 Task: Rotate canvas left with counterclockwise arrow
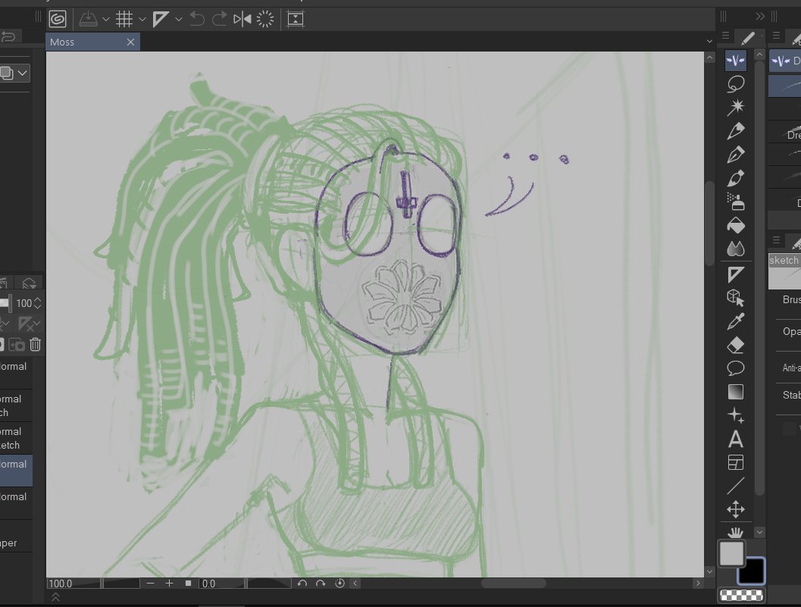[302, 583]
